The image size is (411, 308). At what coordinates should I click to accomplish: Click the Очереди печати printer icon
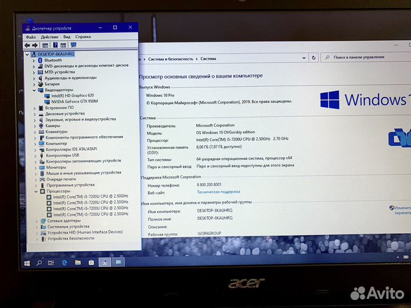point(42,180)
